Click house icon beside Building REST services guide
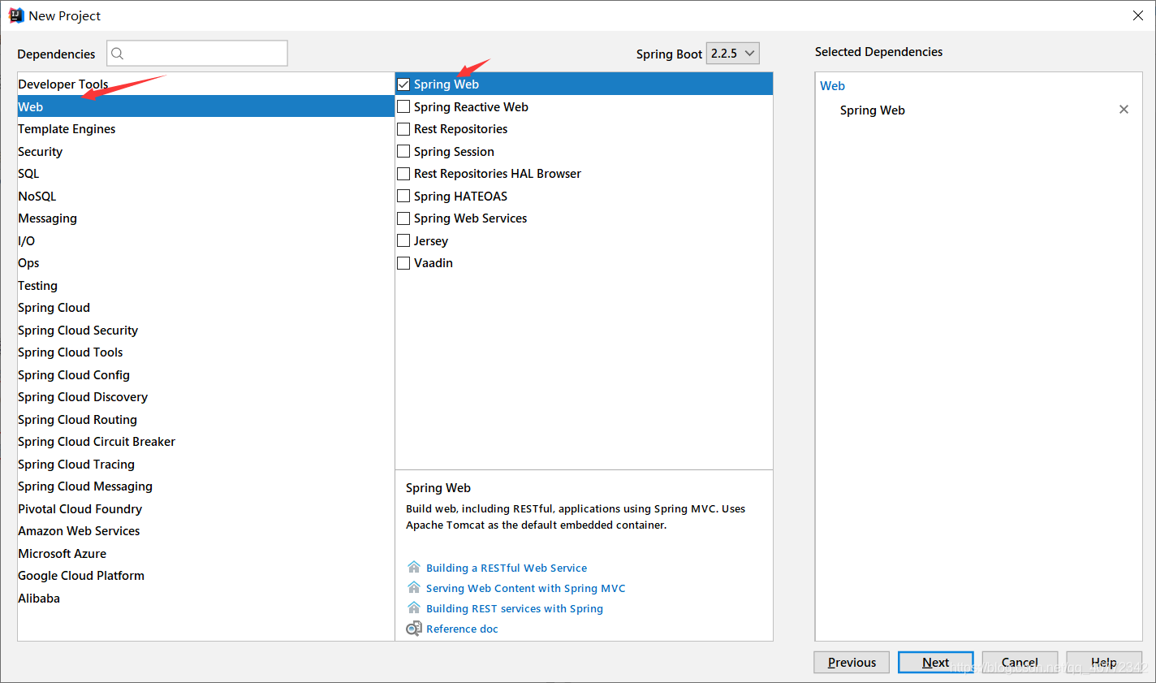Image resolution: width=1156 pixels, height=683 pixels. [414, 607]
